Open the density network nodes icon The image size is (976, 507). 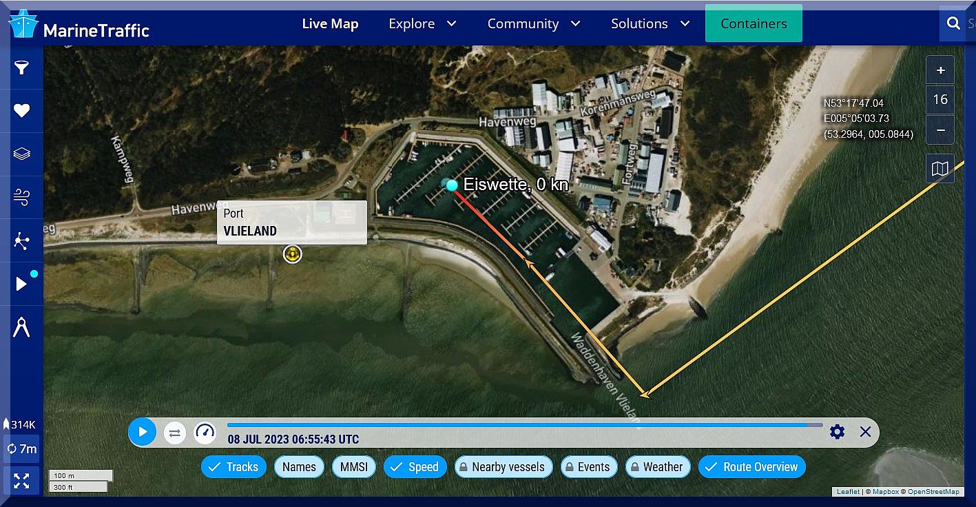(22, 240)
